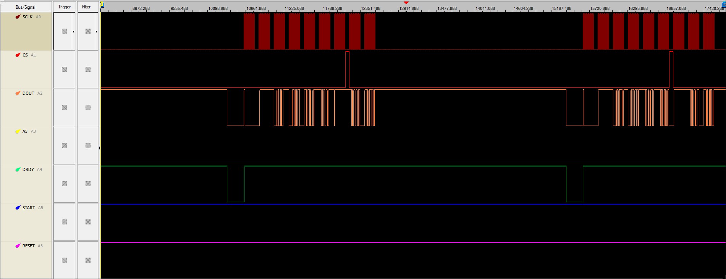Click the Bus/Signal column header
Image resolution: width=726 pixels, height=279 pixels.
[x=26, y=7]
